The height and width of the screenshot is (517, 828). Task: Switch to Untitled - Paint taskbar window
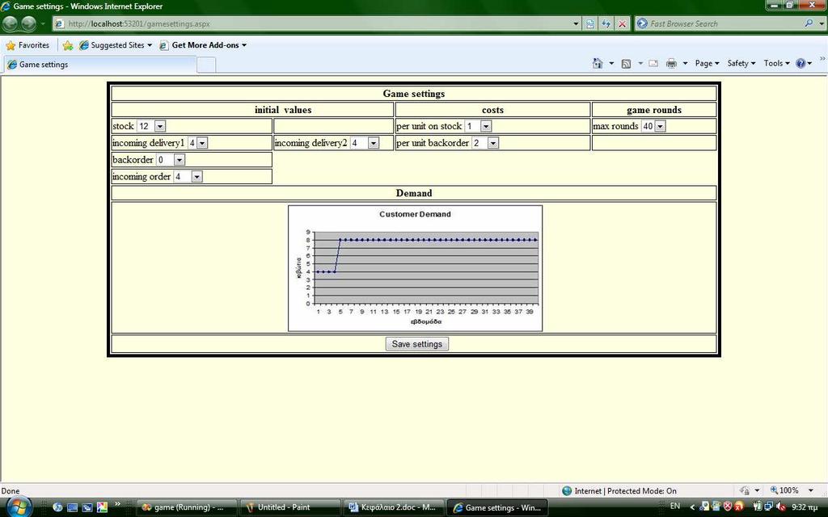click(289, 507)
